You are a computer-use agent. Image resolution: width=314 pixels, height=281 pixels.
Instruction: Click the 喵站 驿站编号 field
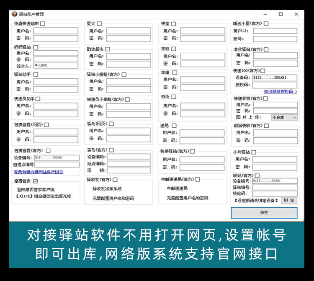pos(275,188)
